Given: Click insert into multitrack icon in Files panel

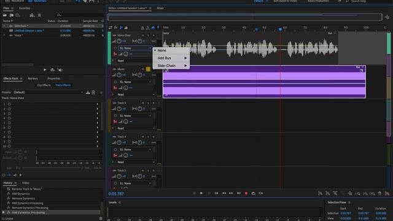Looking at the screenshot, I should 32,15.
